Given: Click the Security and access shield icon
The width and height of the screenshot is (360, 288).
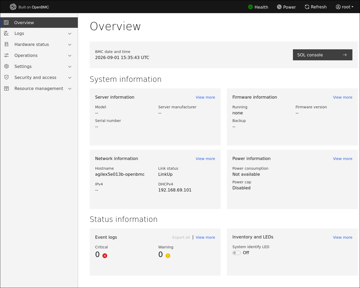Looking at the screenshot, I should click(7, 77).
